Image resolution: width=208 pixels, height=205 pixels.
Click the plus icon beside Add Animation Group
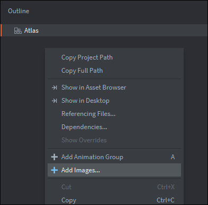[55, 157]
